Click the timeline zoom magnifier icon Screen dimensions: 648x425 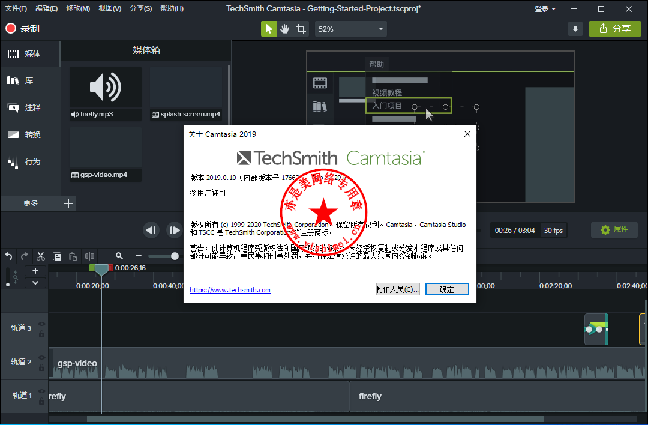point(119,256)
